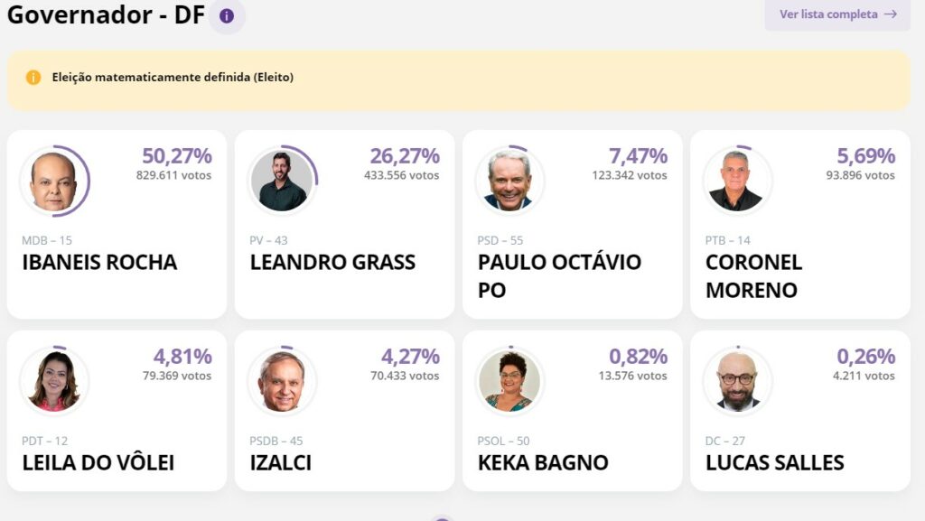Open the LEANDRO GRASS candidate name
Viewport: 925px width, 521px height.
pyautogui.click(x=332, y=263)
